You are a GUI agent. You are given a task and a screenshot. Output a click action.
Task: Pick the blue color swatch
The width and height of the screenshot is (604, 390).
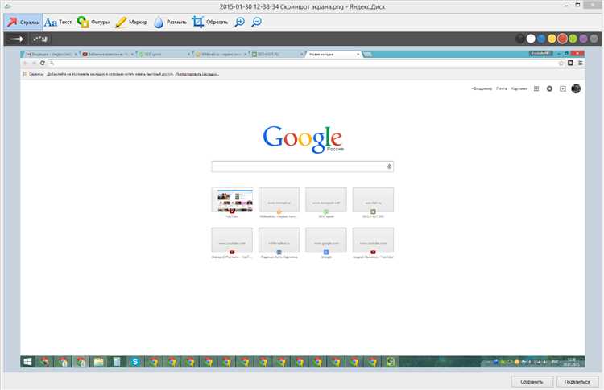pyautogui.click(x=541, y=39)
